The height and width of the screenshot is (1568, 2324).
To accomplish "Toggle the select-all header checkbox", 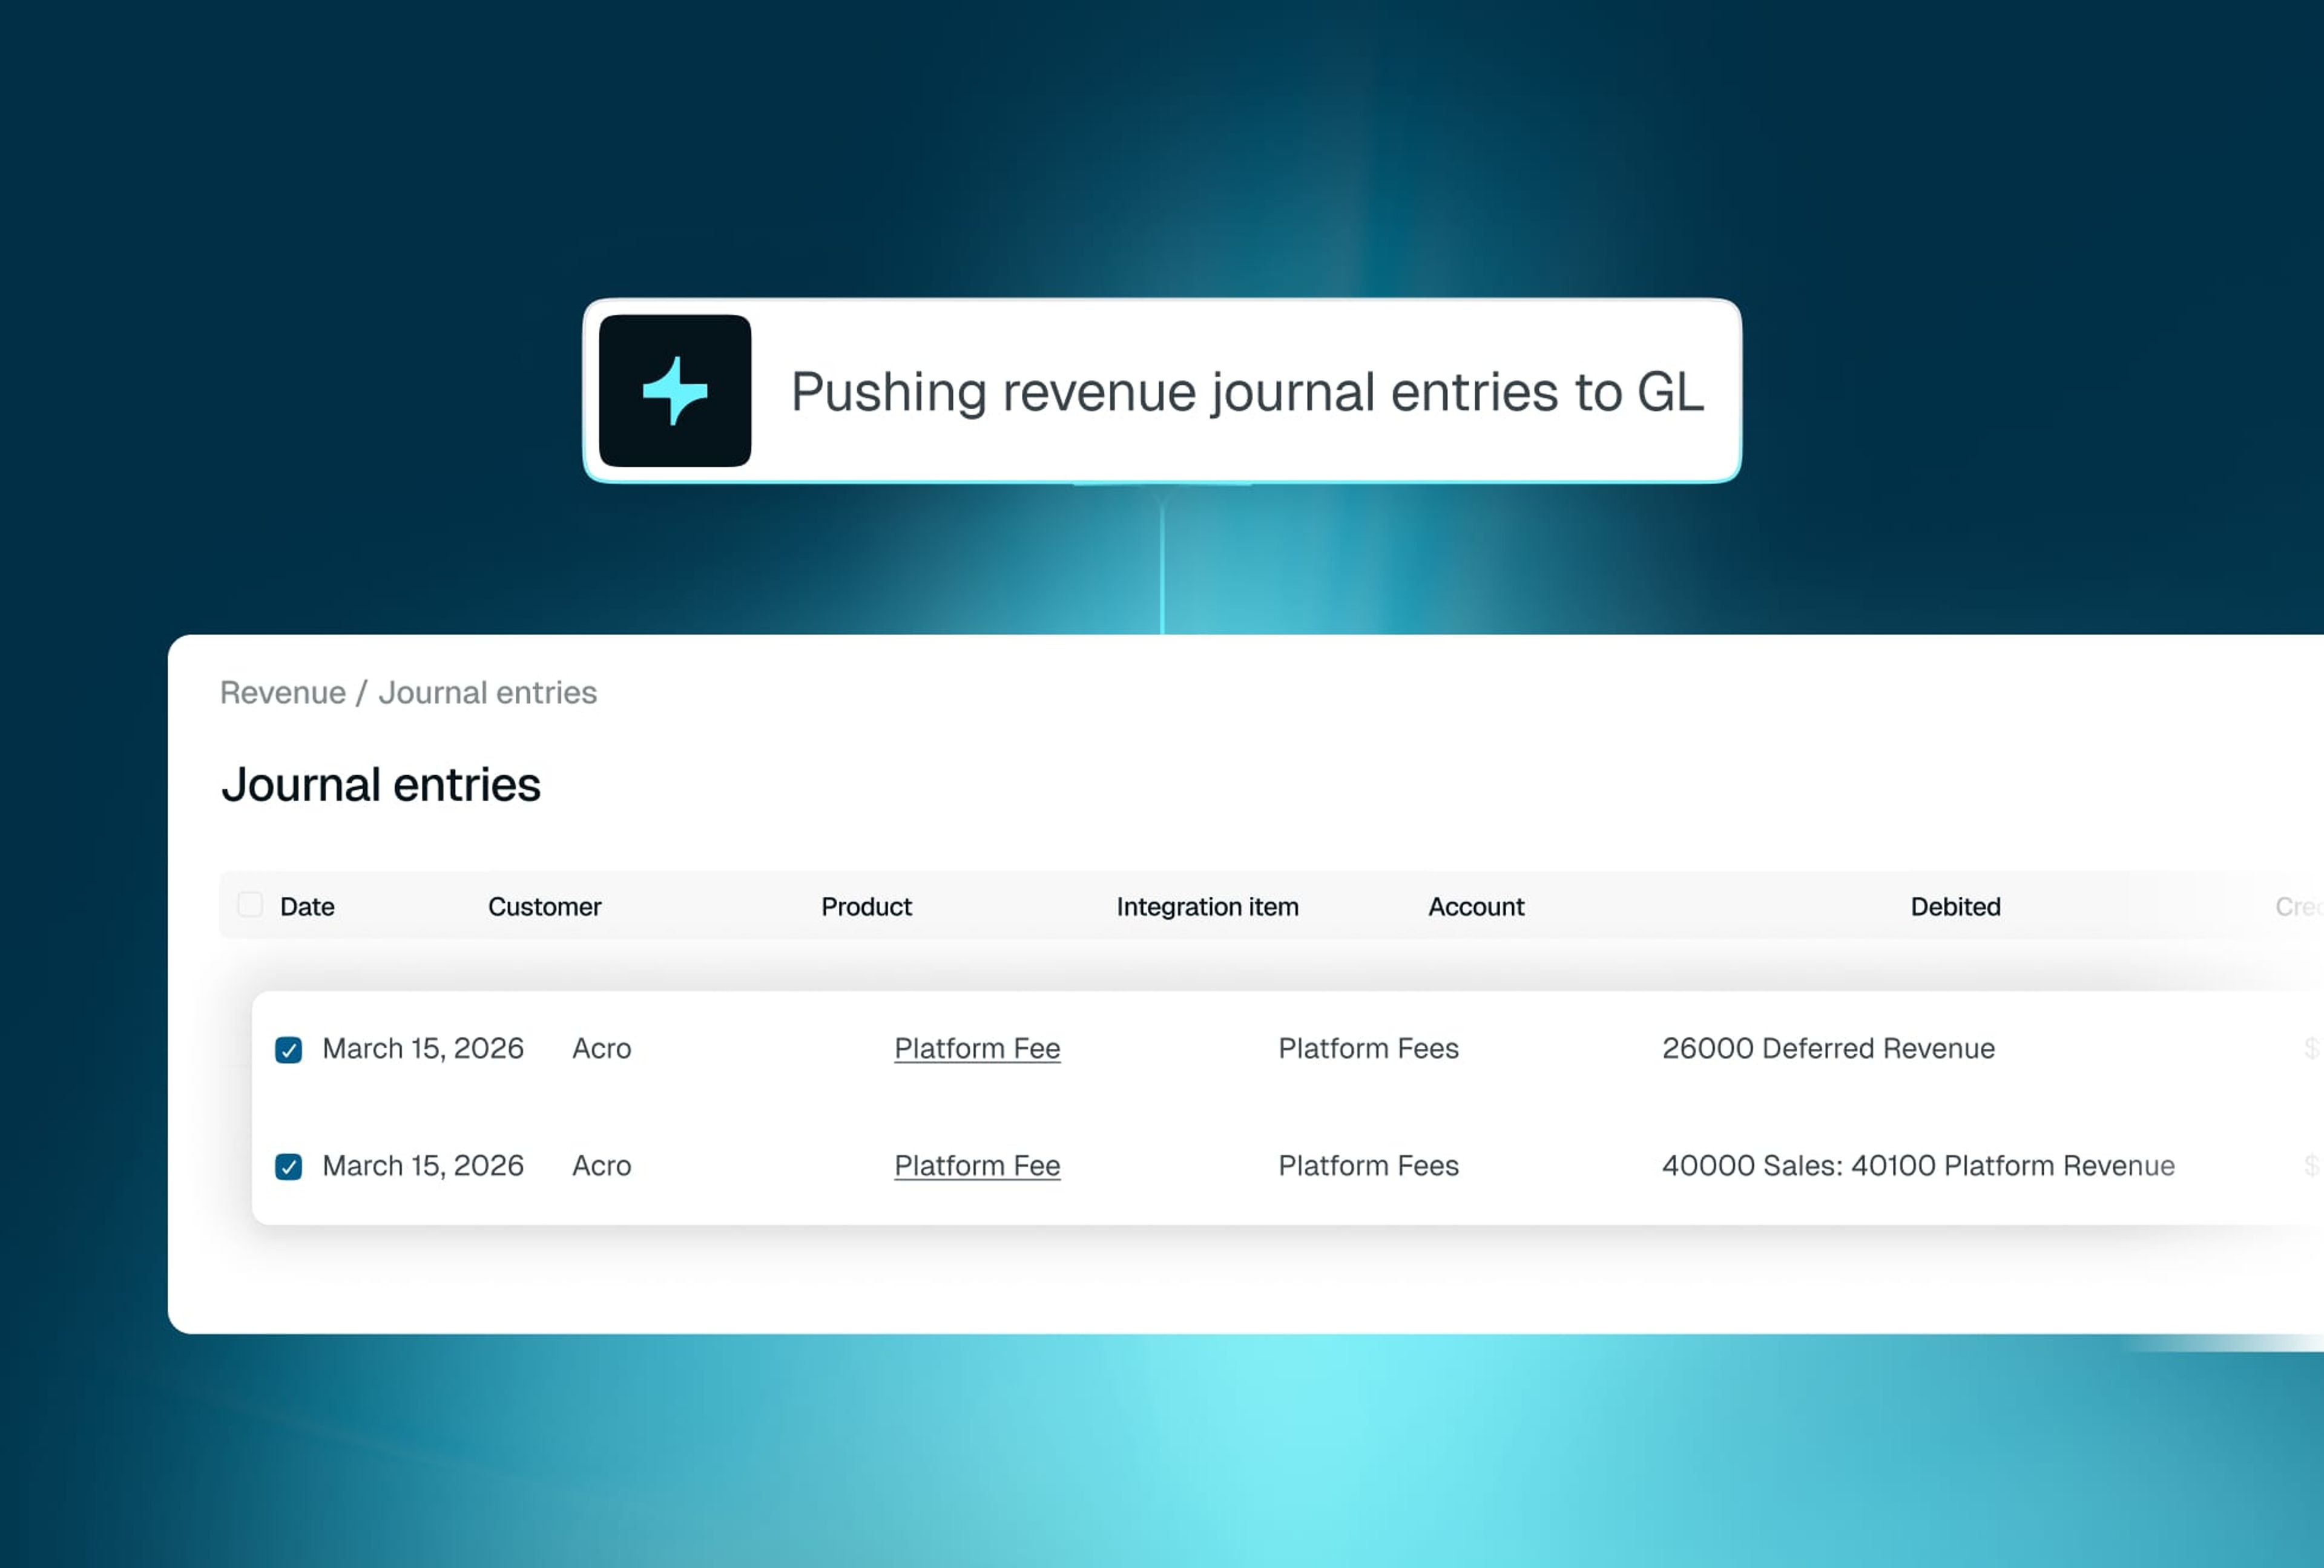I will click(x=250, y=904).
